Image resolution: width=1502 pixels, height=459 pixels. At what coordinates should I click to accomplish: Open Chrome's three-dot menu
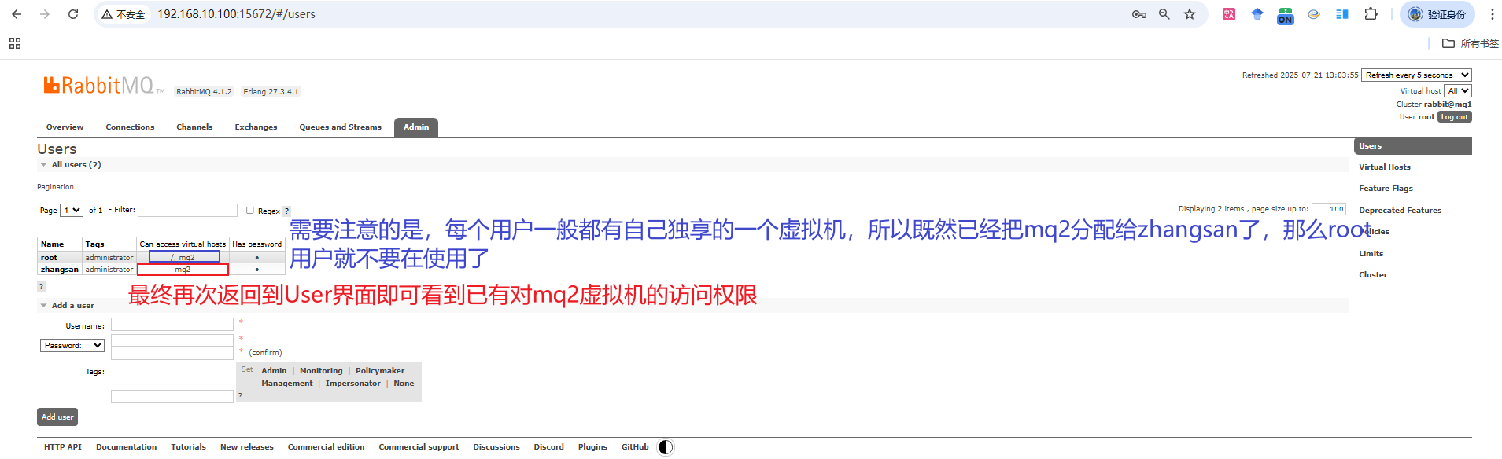coord(1492,14)
